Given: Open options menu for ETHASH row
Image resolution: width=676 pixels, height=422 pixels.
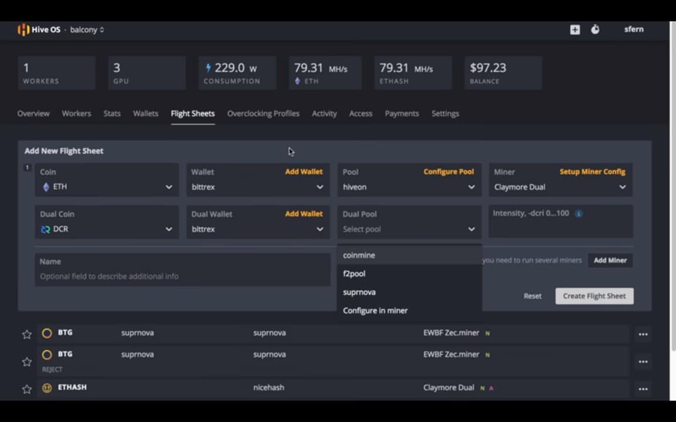Looking at the screenshot, I should [643, 389].
